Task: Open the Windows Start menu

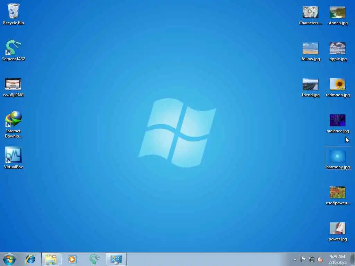Action: coord(9,259)
